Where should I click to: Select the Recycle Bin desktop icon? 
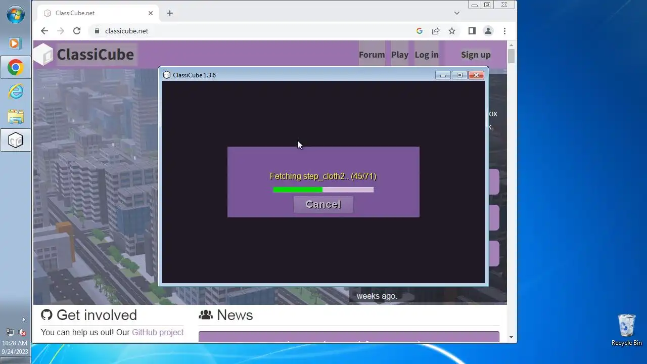tap(626, 330)
